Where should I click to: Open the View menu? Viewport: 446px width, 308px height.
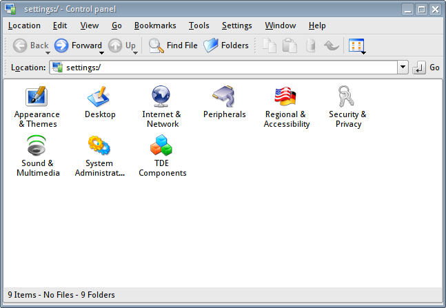(90, 25)
